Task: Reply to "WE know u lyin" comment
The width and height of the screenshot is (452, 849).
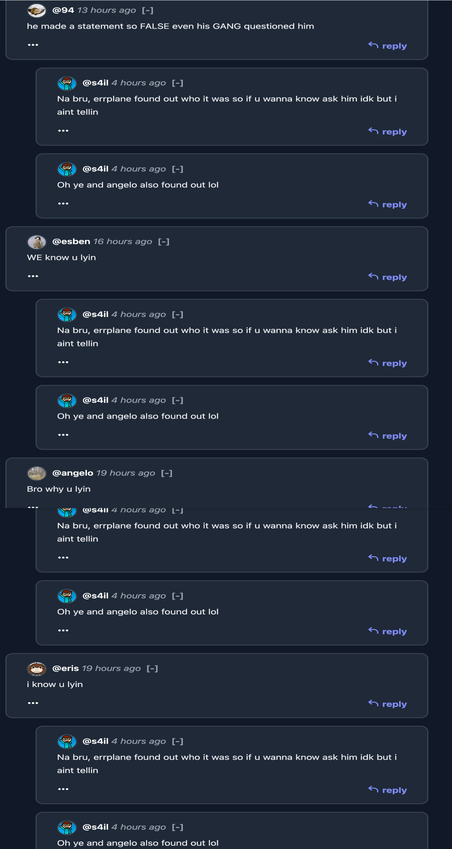Action: point(387,277)
